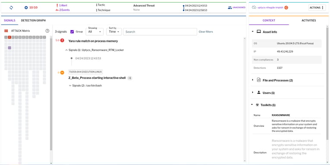The image size is (330, 165).
Task: Click the Users person icon
Action: (259, 93)
